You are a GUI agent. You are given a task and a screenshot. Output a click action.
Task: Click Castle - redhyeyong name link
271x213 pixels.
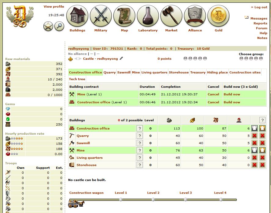pyautogui.click(x=100, y=59)
